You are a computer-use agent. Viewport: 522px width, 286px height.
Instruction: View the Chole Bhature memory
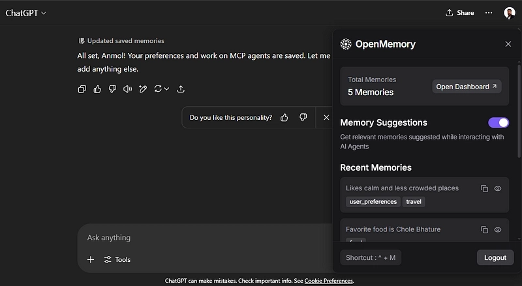tap(498, 230)
